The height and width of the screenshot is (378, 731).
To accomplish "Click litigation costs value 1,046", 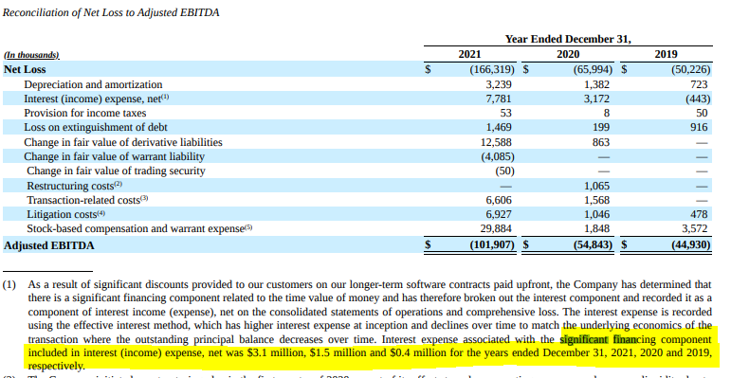I will [x=596, y=214].
